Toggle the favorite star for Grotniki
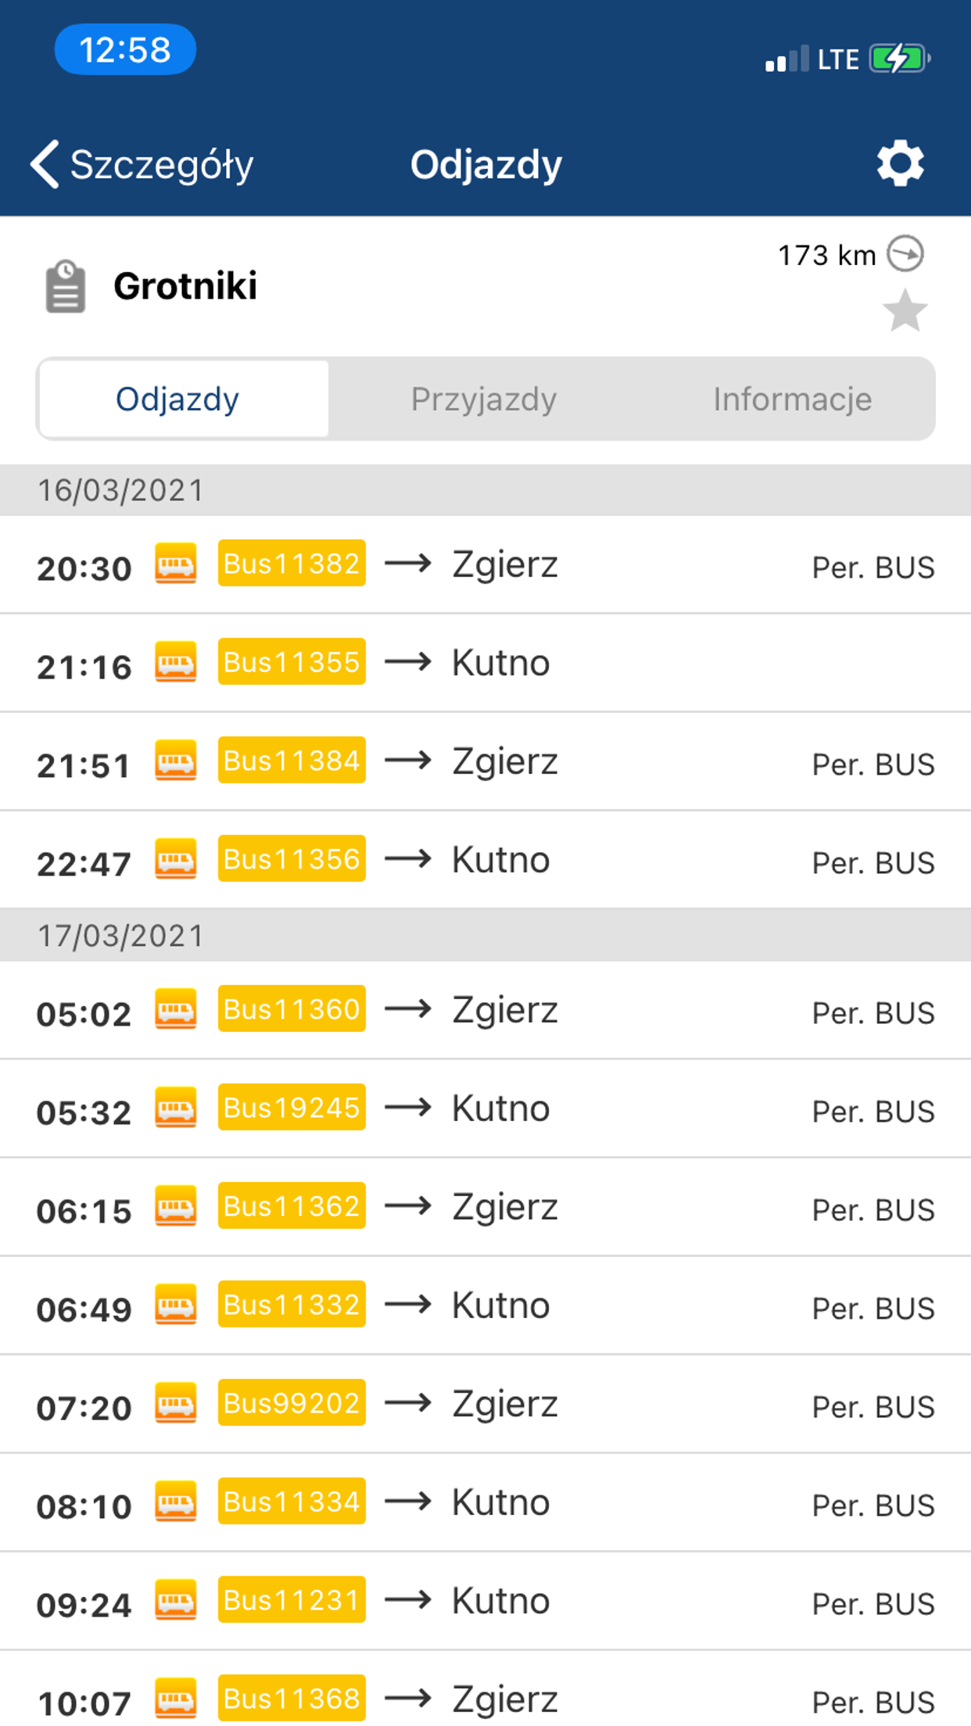Image resolution: width=971 pixels, height=1726 pixels. (x=905, y=310)
